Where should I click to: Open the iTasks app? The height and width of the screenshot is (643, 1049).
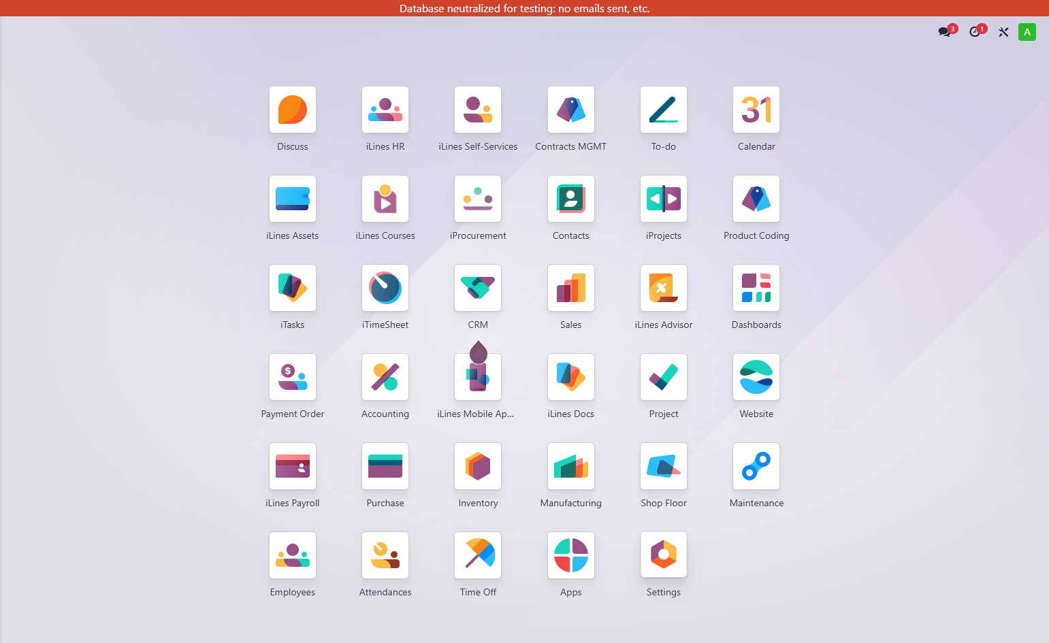click(293, 288)
